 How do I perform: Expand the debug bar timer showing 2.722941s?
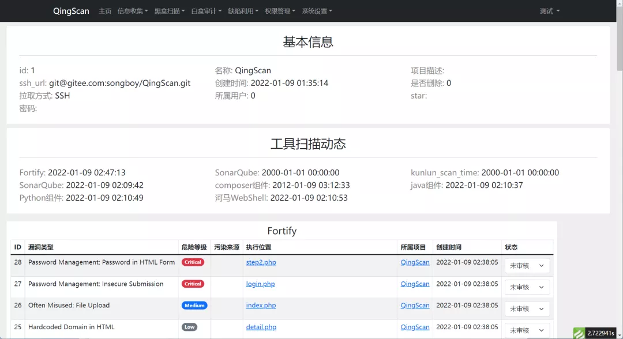click(601, 332)
